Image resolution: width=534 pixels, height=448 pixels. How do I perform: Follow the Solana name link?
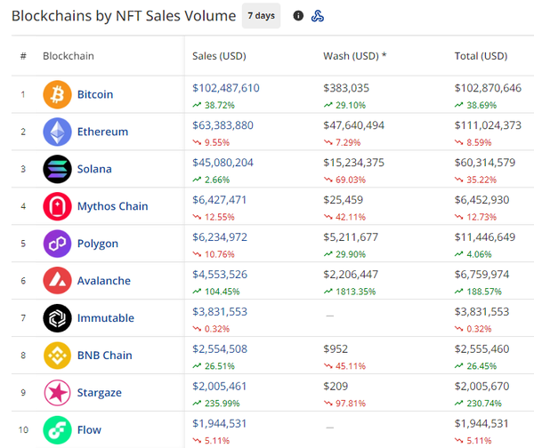click(94, 169)
